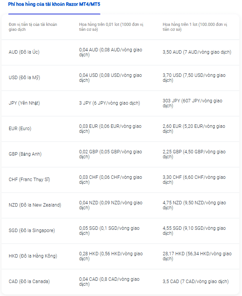Select the GBP (Bảng Anh) currency cell

tap(25, 154)
